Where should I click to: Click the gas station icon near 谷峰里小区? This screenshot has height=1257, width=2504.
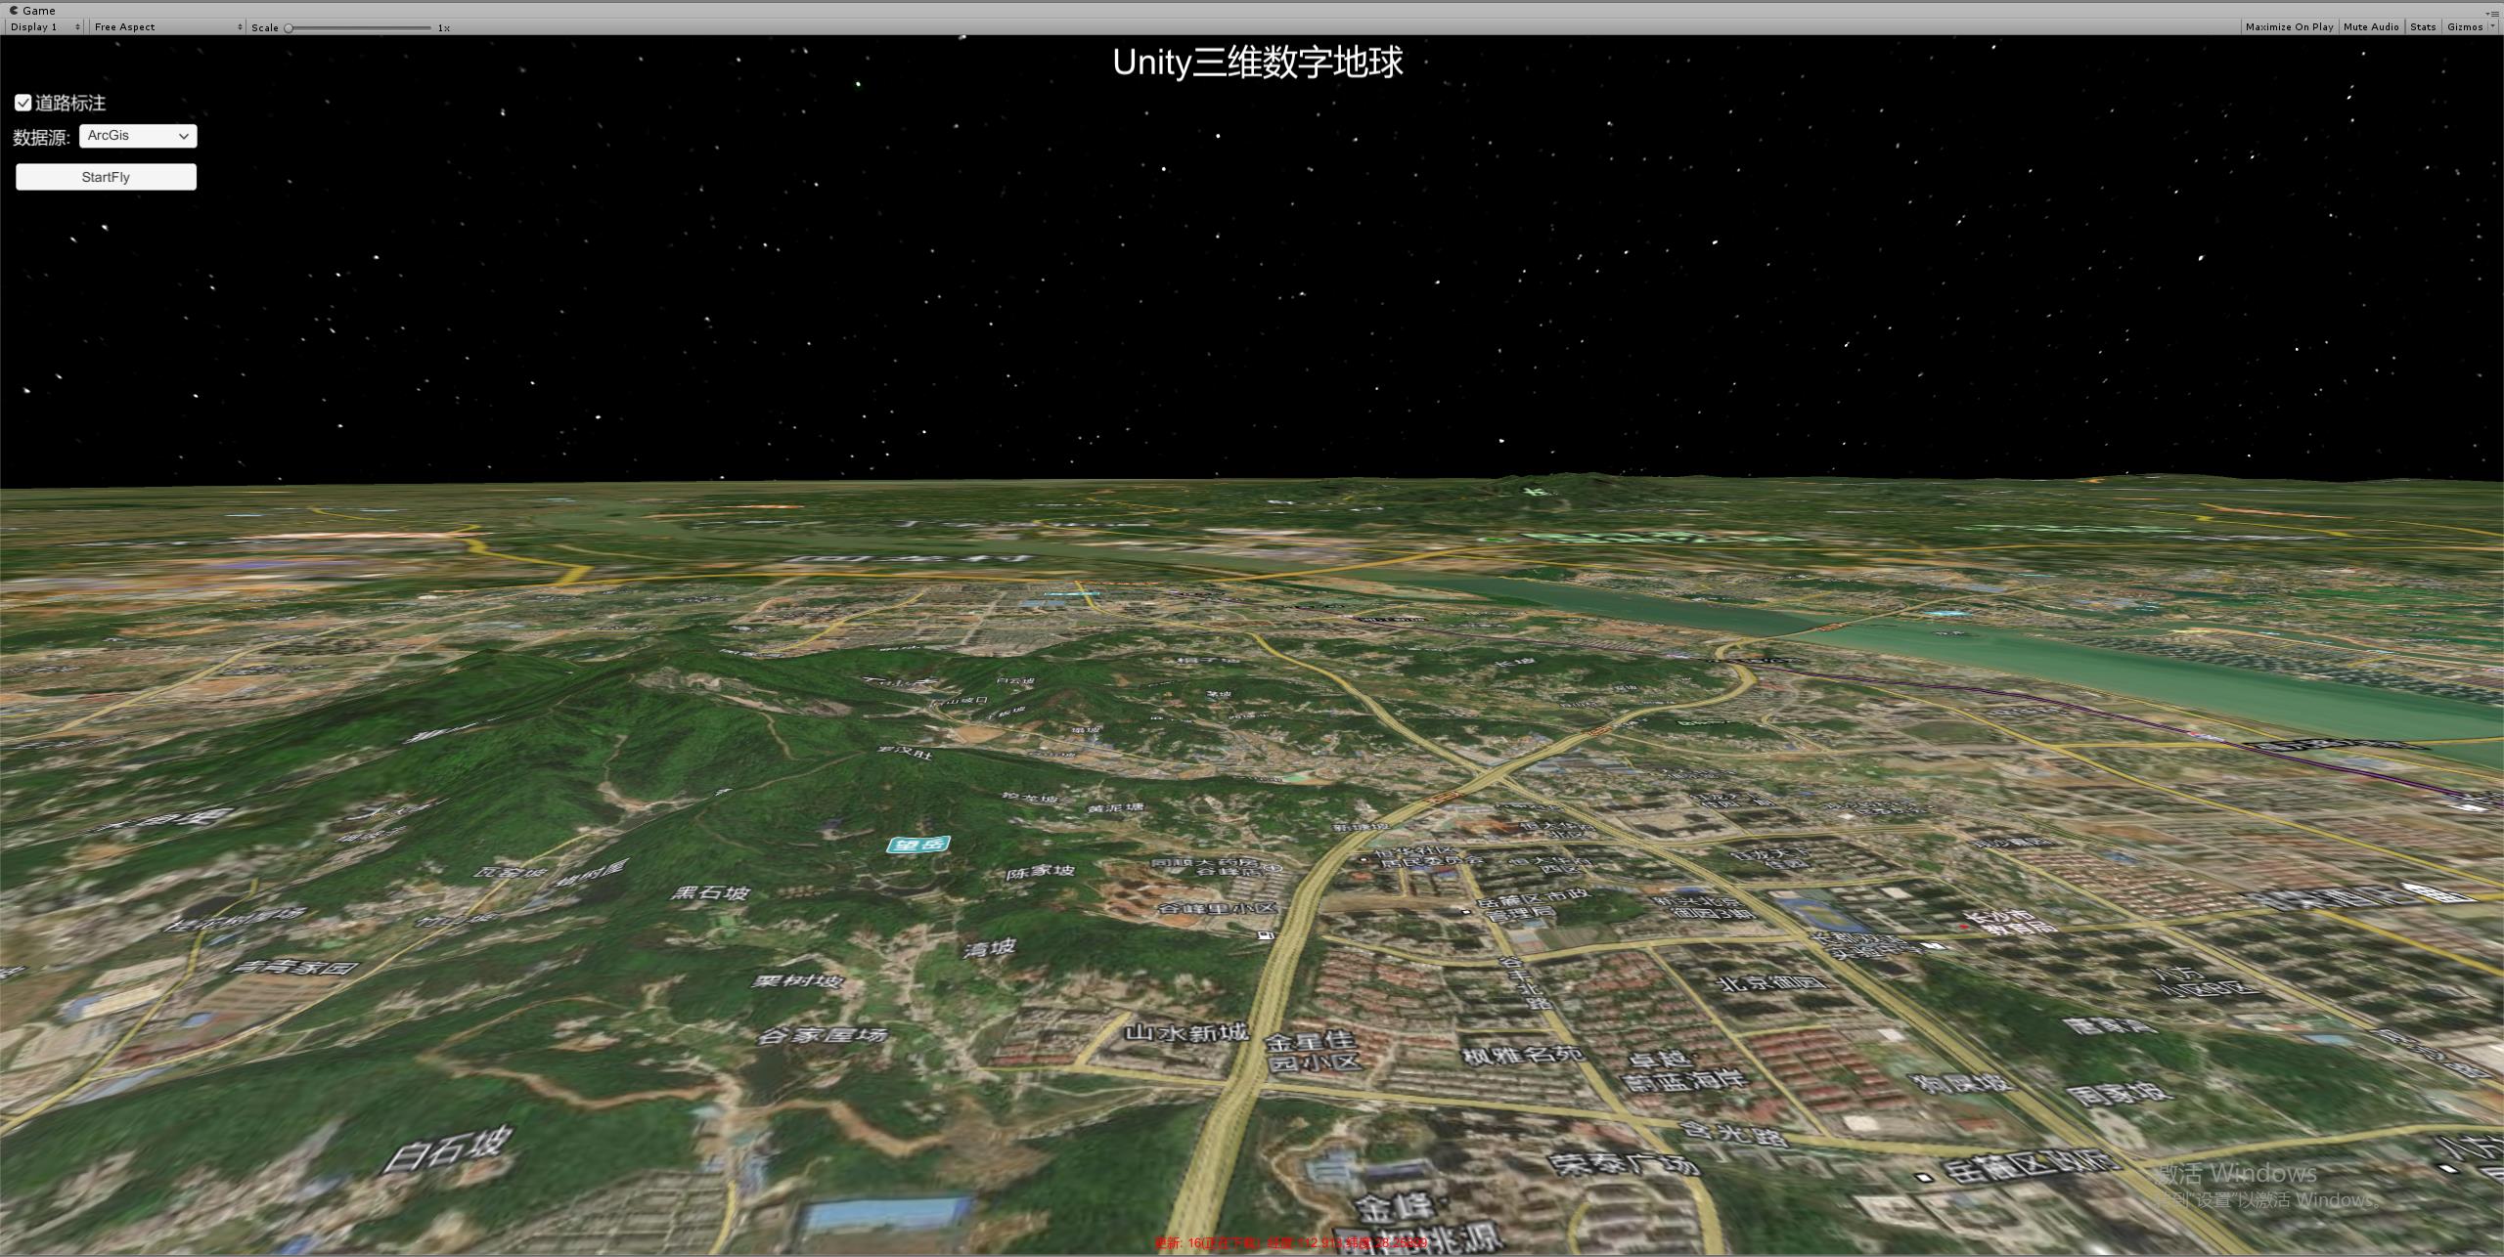click(1265, 935)
